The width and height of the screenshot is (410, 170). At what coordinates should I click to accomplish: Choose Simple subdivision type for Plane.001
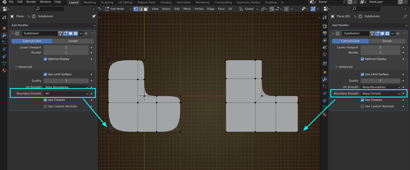387,41
